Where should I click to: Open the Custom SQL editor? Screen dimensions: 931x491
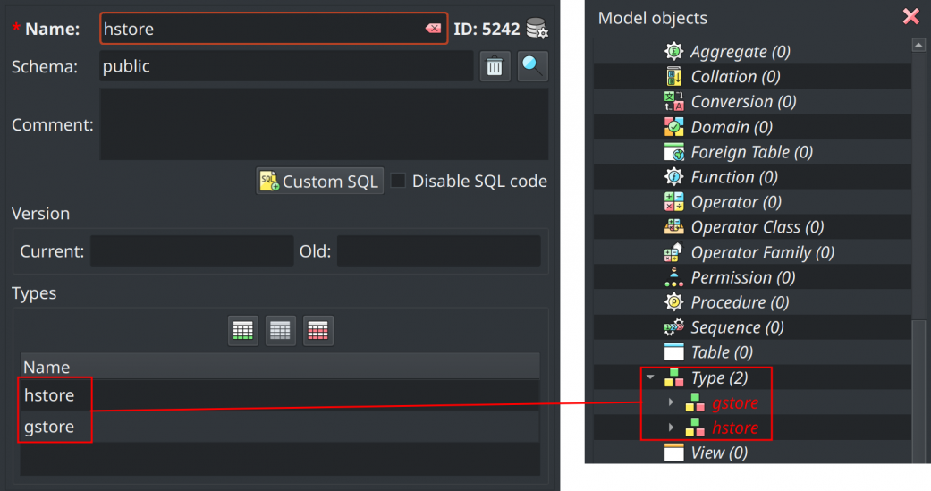[x=319, y=181]
